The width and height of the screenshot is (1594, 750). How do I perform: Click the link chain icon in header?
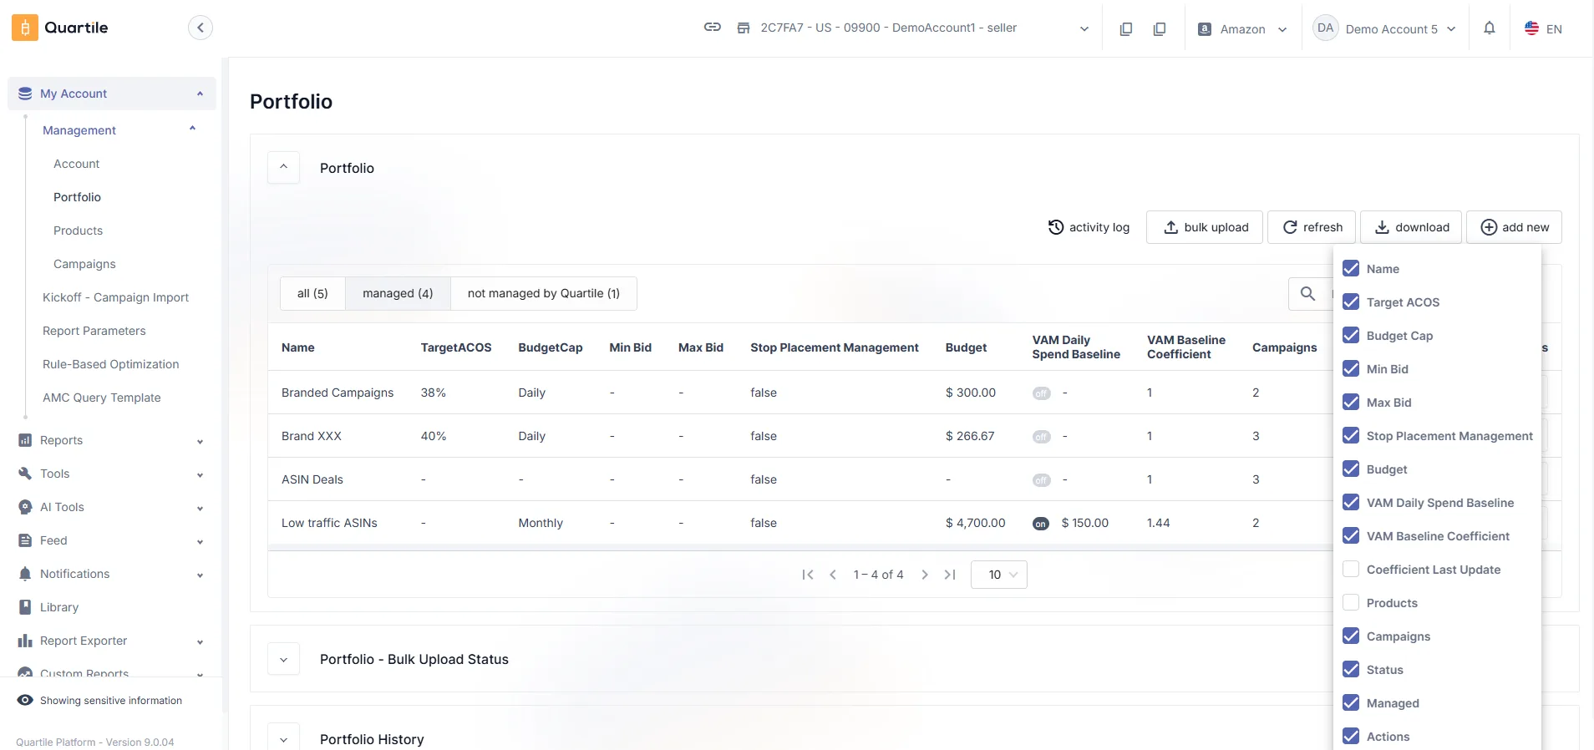(713, 27)
